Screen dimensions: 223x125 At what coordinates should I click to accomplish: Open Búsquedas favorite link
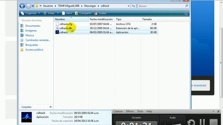(x=32, y=45)
